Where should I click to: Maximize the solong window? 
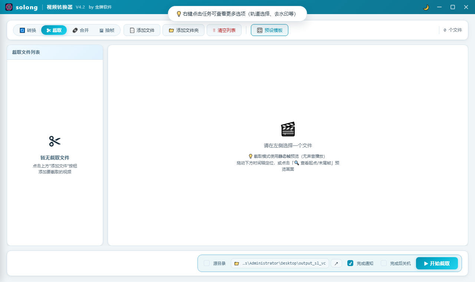[x=453, y=7]
